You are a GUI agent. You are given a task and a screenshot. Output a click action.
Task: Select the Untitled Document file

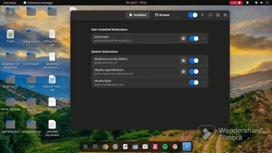(52, 128)
